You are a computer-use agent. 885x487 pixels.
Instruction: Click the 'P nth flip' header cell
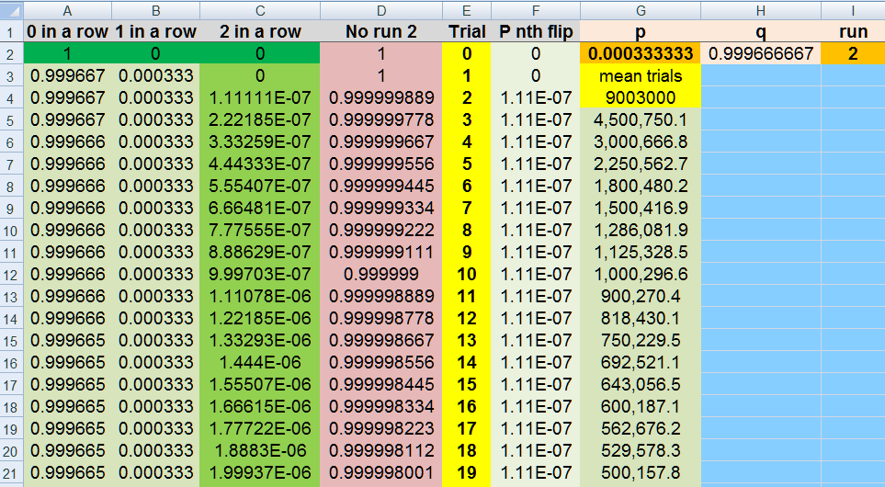[536, 31]
